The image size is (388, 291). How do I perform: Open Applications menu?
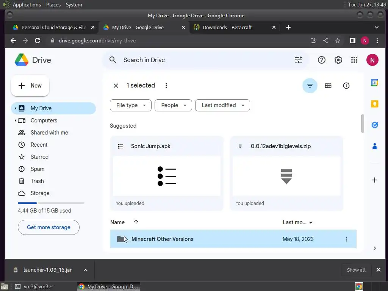(x=27, y=5)
